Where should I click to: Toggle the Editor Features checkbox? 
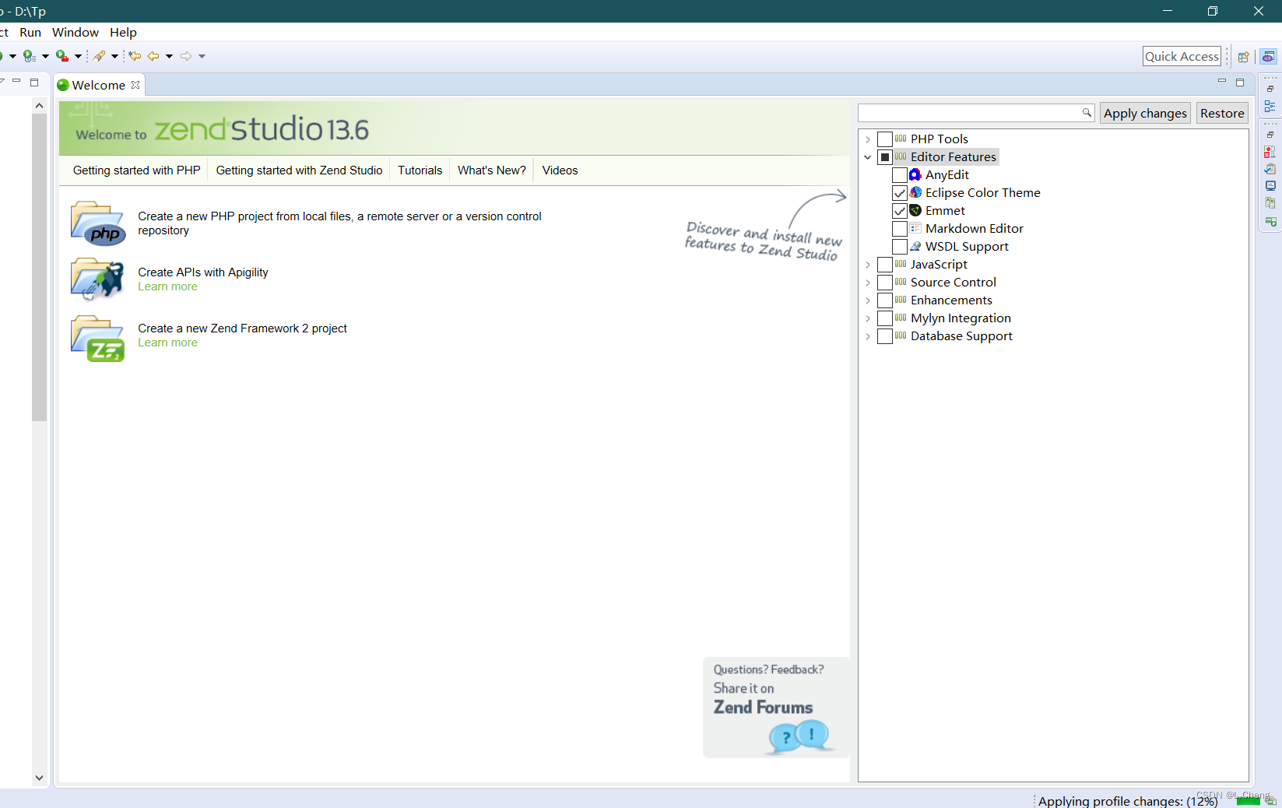point(885,157)
